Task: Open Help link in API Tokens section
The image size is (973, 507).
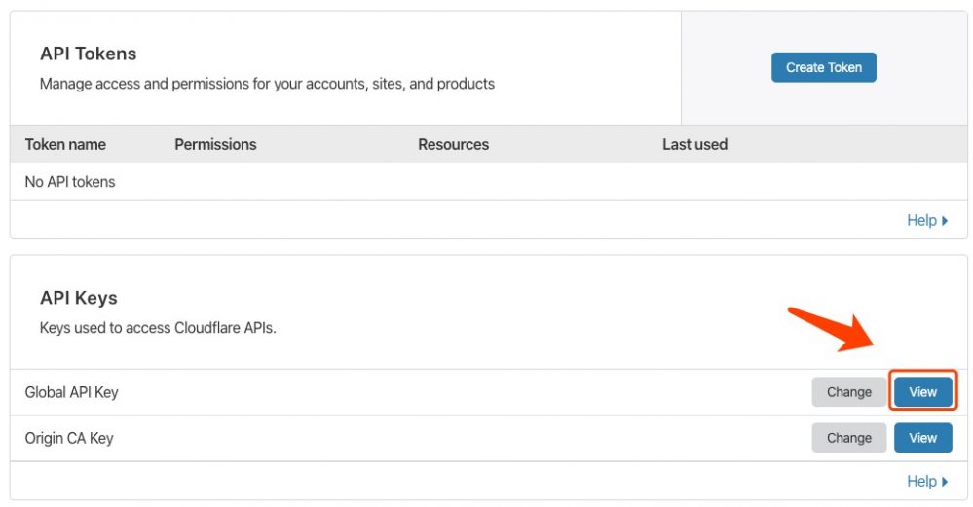Action: (920, 220)
